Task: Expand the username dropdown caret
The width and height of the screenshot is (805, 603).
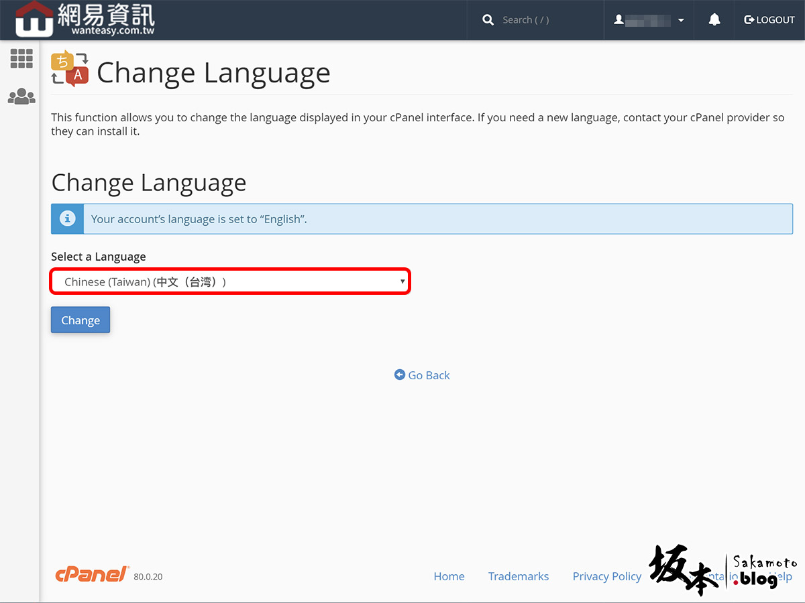Action: pyautogui.click(x=681, y=20)
